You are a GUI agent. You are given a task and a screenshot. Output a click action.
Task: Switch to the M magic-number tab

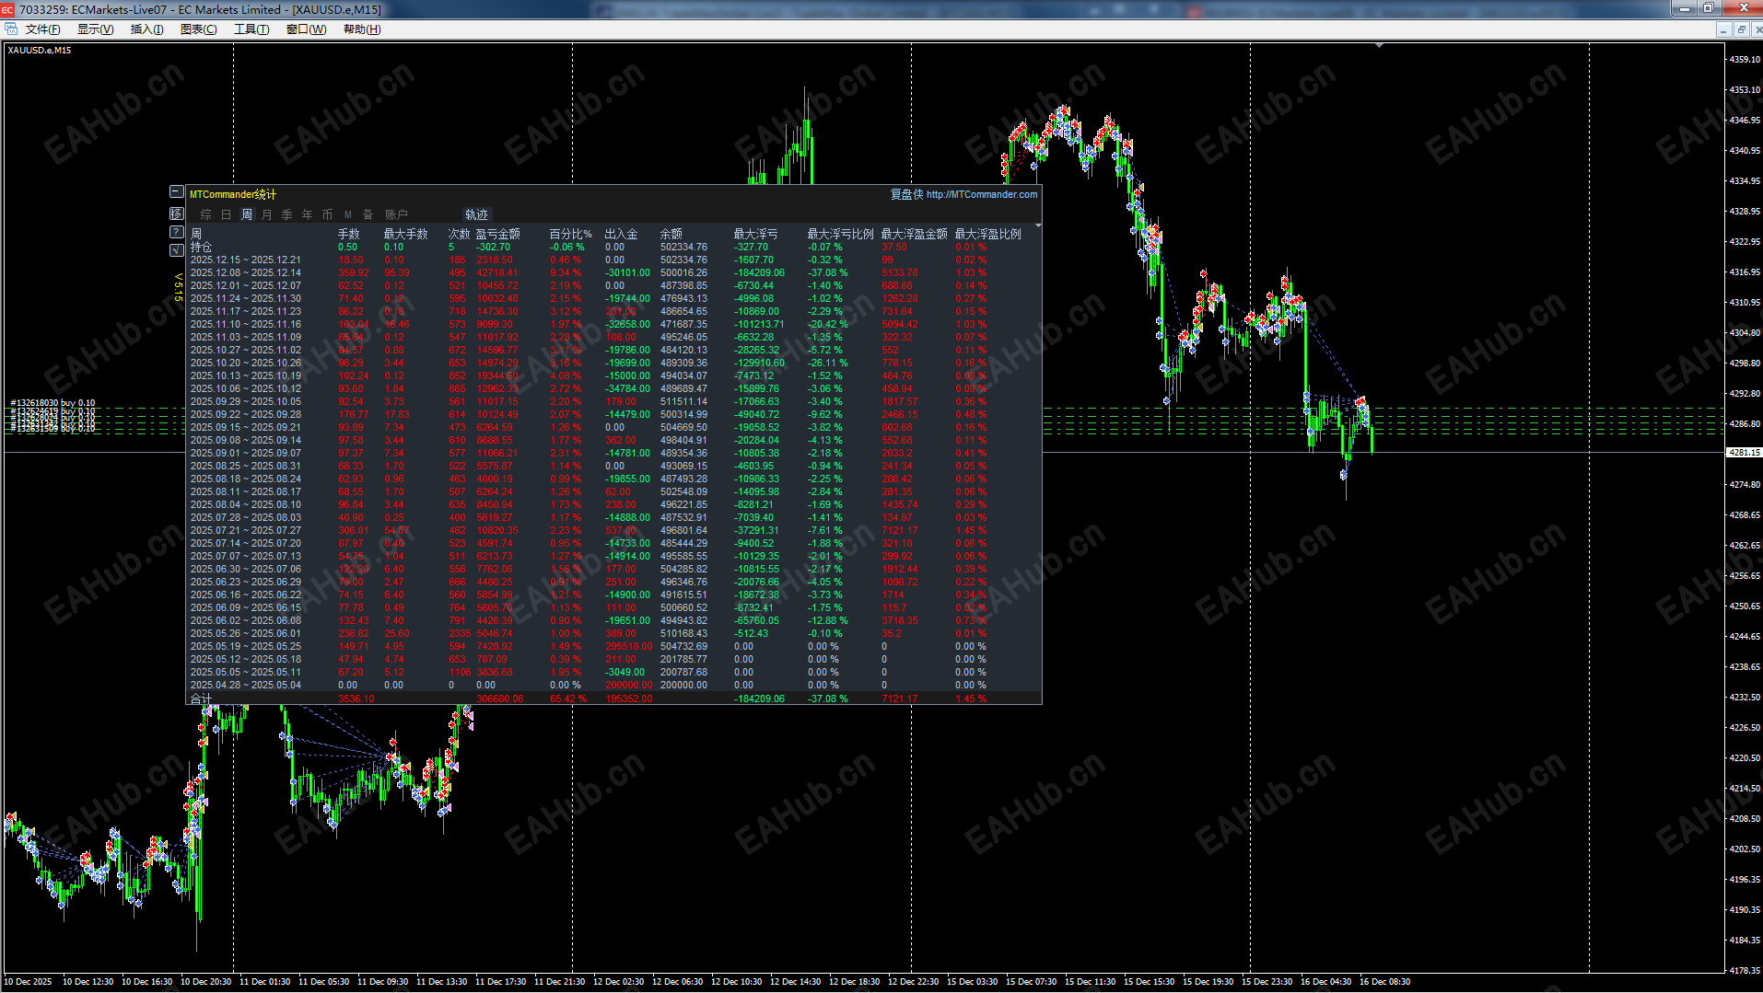click(x=348, y=214)
